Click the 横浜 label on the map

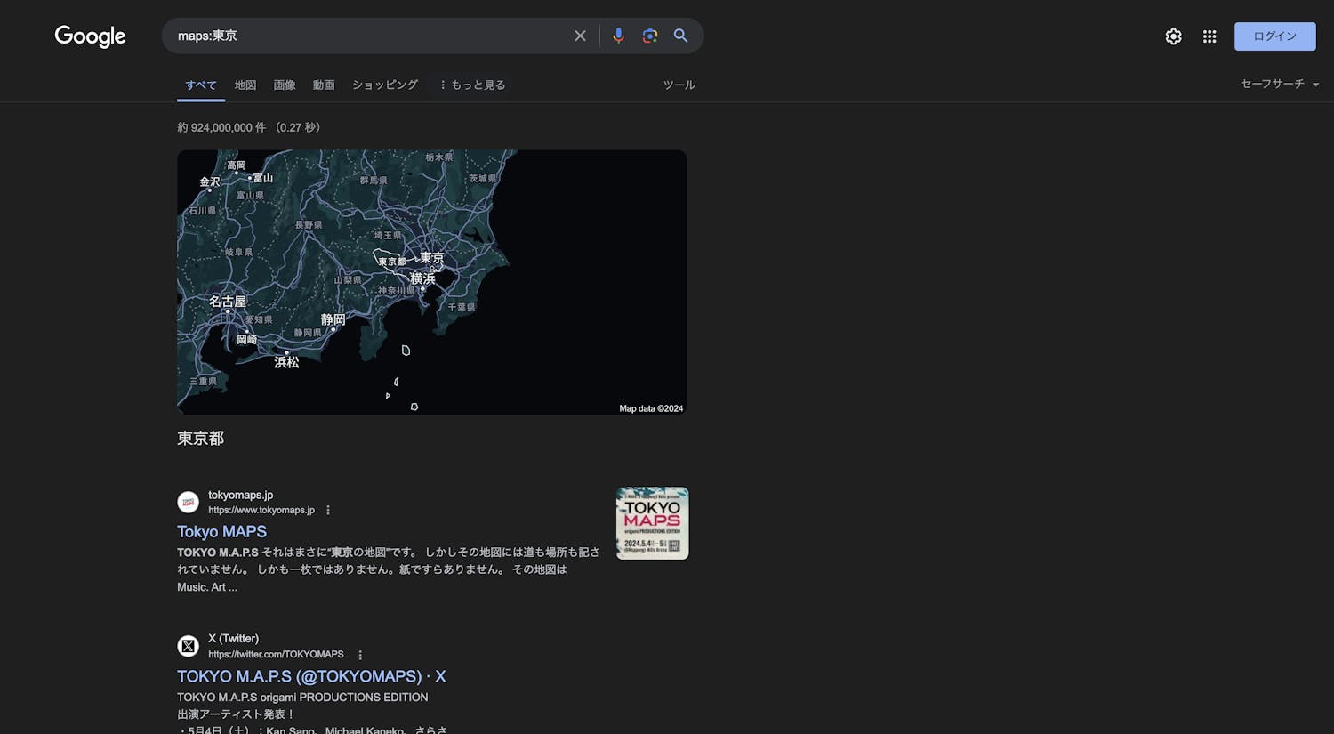point(422,278)
